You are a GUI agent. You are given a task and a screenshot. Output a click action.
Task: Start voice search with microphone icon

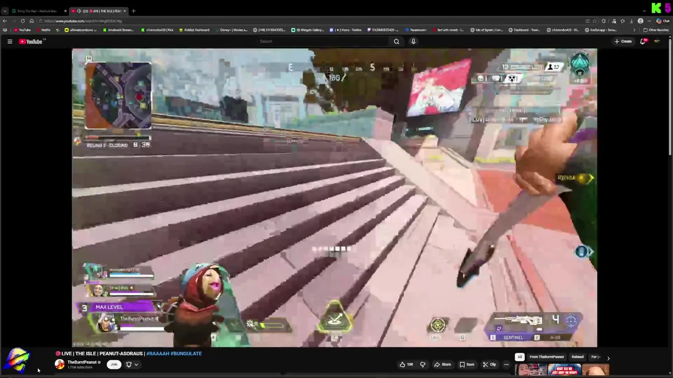[413, 41]
